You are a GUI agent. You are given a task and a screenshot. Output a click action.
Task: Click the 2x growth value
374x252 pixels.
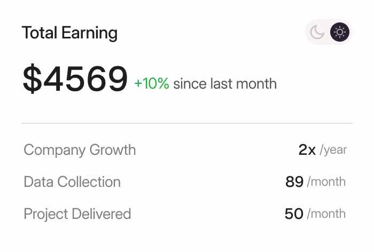(x=307, y=150)
